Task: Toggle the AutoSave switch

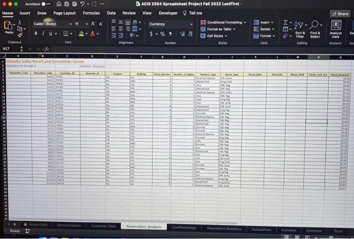Action: point(47,4)
